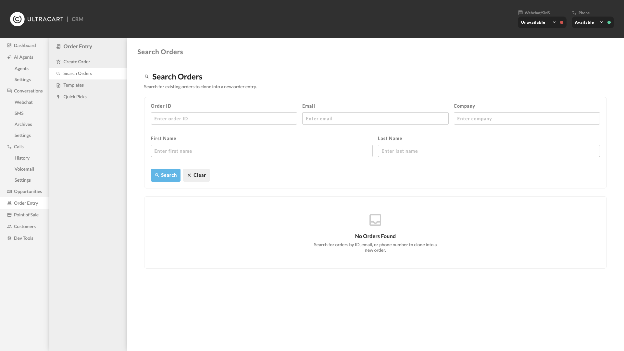Image resolution: width=624 pixels, height=351 pixels.
Task: Open Conversations section
Action: coord(25,91)
